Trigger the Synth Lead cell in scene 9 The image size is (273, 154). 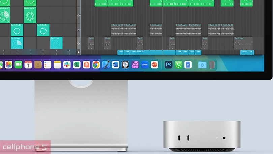pyautogui.click(x=56, y=43)
